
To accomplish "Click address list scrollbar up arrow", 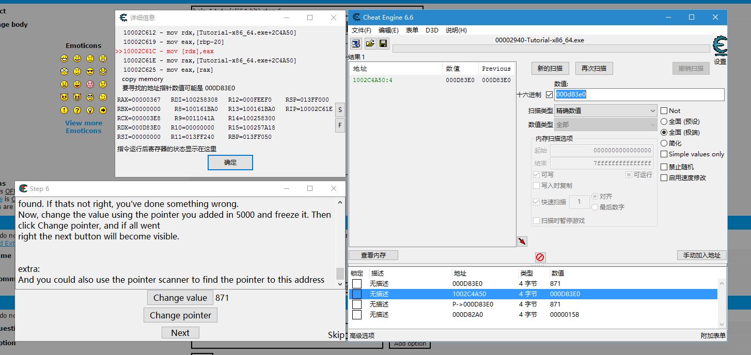I will (722, 282).
